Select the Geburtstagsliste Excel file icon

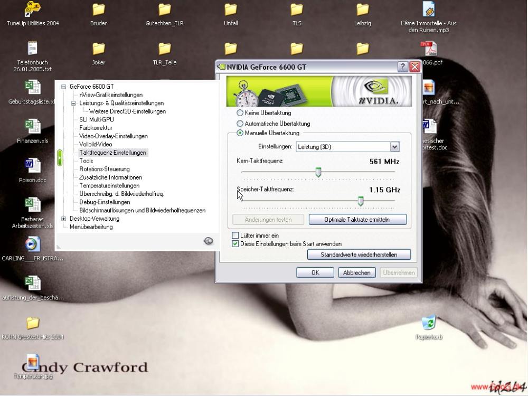(33, 87)
